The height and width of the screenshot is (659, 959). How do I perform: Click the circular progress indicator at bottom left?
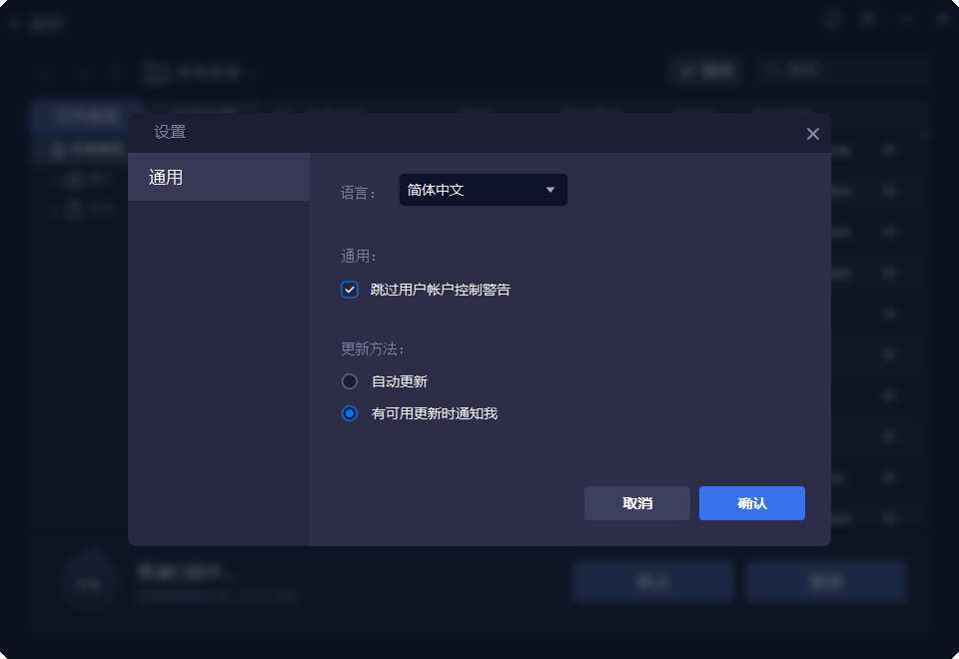click(88, 581)
